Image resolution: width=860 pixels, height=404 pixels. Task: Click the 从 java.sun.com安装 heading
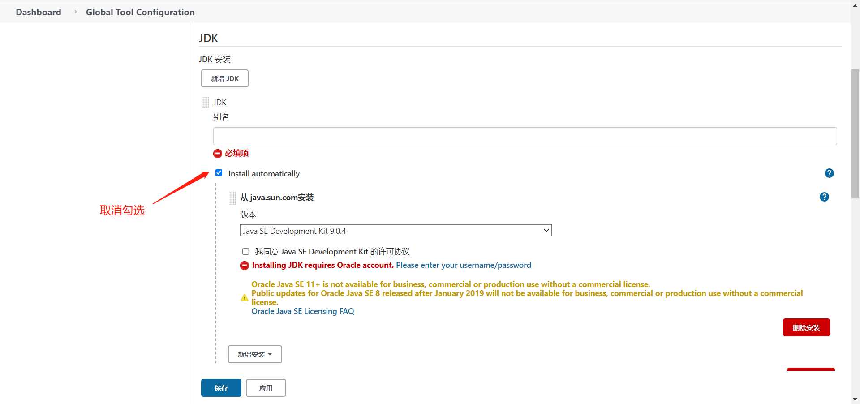(277, 198)
